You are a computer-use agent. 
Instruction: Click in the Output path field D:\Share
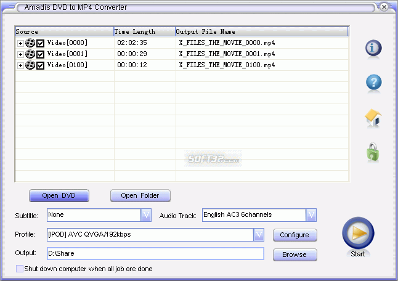(155, 254)
